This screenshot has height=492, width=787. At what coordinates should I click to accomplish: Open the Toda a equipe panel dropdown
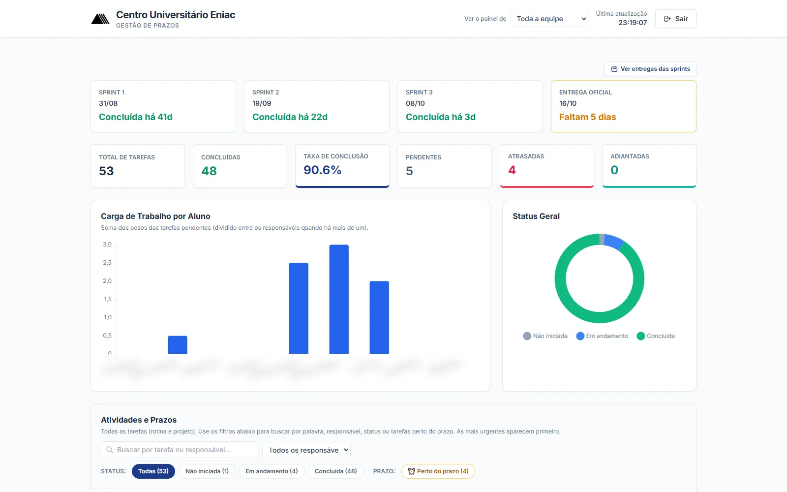[549, 19]
